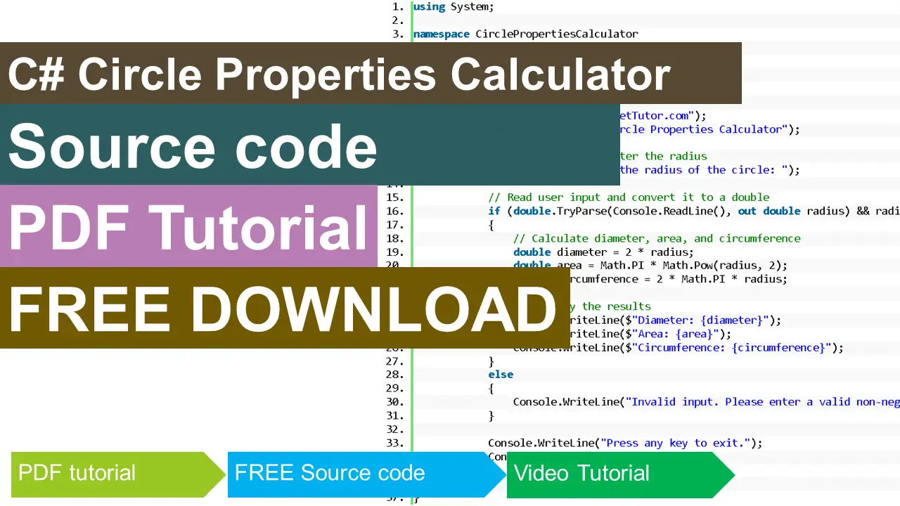This screenshot has width=900, height=506.
Task: Click the "C# Circle Properties Calculator" title banner
Action: point(371,73)
